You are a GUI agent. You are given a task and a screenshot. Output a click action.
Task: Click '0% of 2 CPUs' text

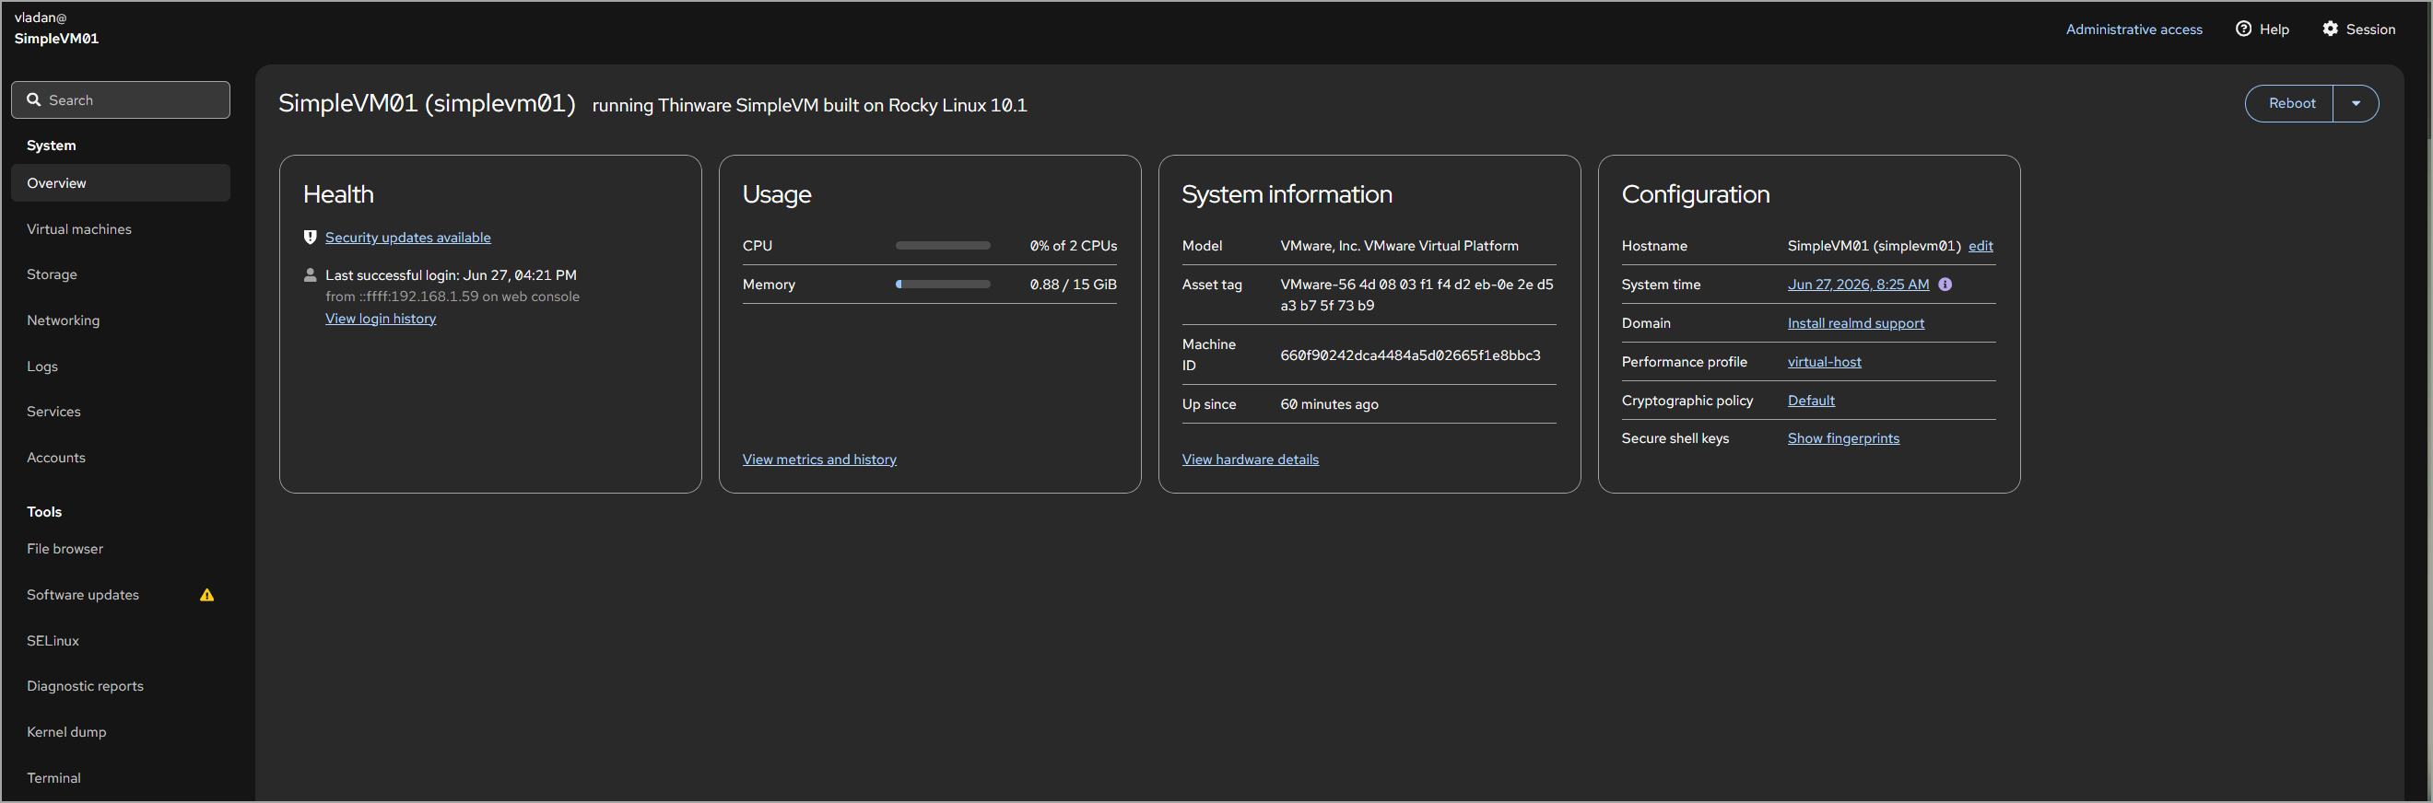click(1073, 246)
